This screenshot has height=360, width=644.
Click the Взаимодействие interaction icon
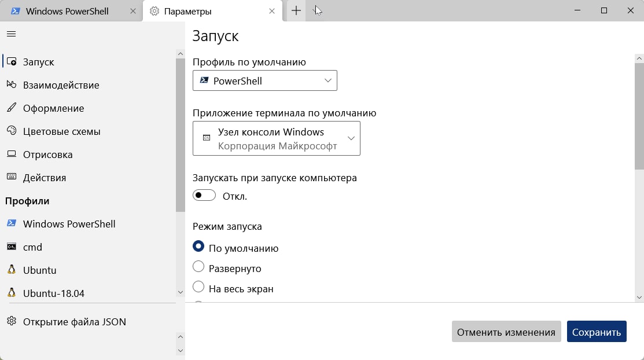point(12,85)
